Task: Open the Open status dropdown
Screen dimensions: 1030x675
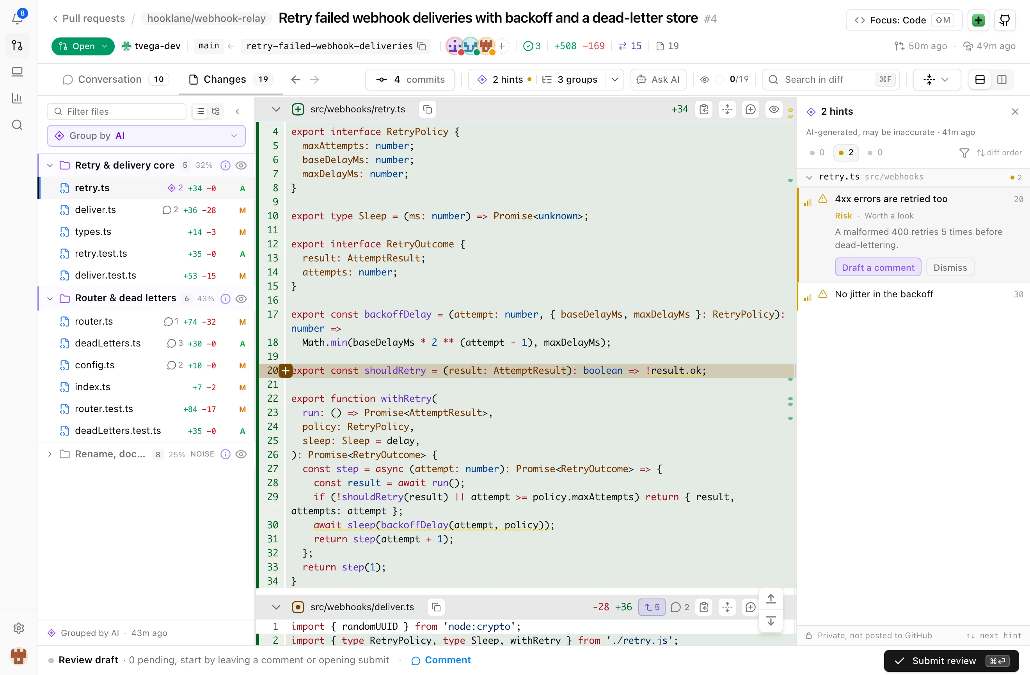Action: pos(83,46)
